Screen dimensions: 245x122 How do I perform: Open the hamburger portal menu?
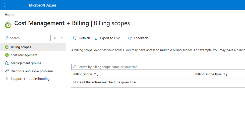[18, 5]
